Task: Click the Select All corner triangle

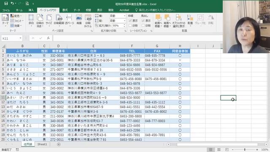Action: point(3,46)
